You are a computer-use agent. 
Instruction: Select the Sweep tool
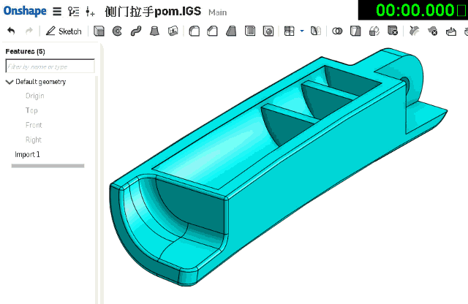point(136,31)
